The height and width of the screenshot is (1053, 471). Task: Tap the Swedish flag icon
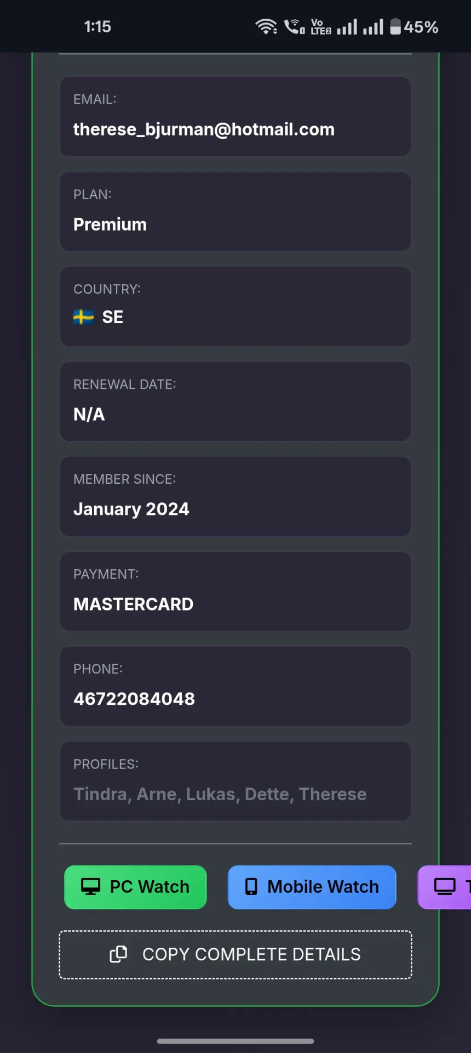pyautogui.click(x=84, y=317)
